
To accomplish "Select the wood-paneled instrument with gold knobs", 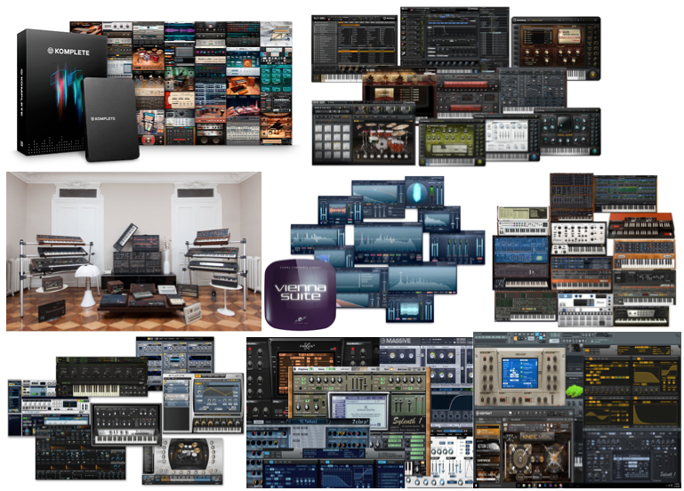I will [556, 48].
